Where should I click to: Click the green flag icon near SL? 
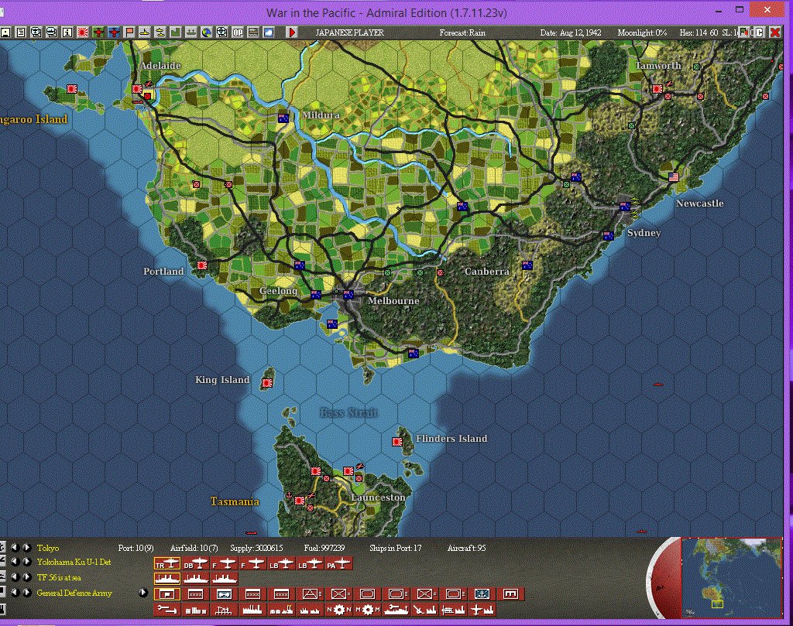point(743,32)
